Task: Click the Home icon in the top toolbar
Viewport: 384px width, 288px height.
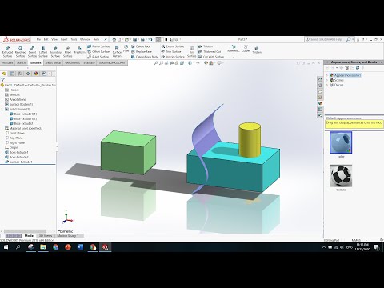Action: tap(114, 39)
